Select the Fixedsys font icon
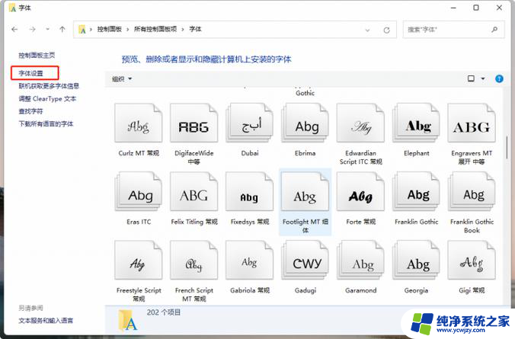515x339 pixels. pos(250,191)
